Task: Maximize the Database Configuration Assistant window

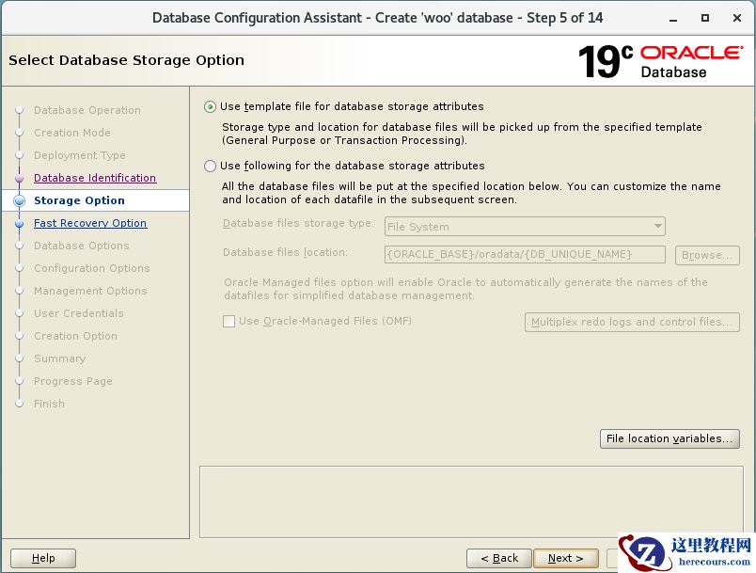Action: tap(705, 18)
